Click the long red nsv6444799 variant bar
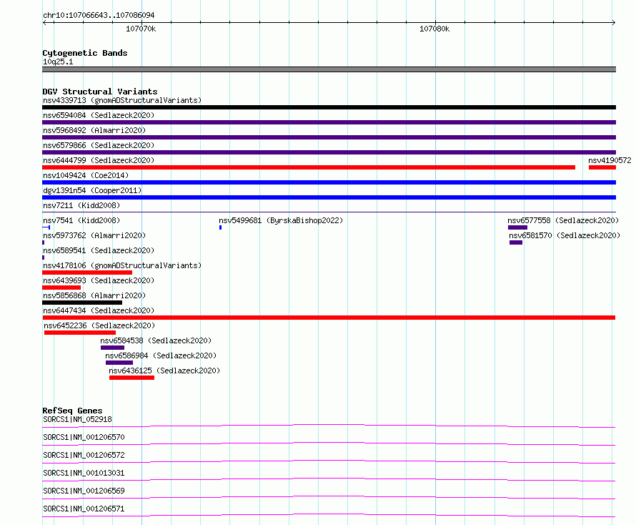636x525 pixels. click(x=309, y=167)
